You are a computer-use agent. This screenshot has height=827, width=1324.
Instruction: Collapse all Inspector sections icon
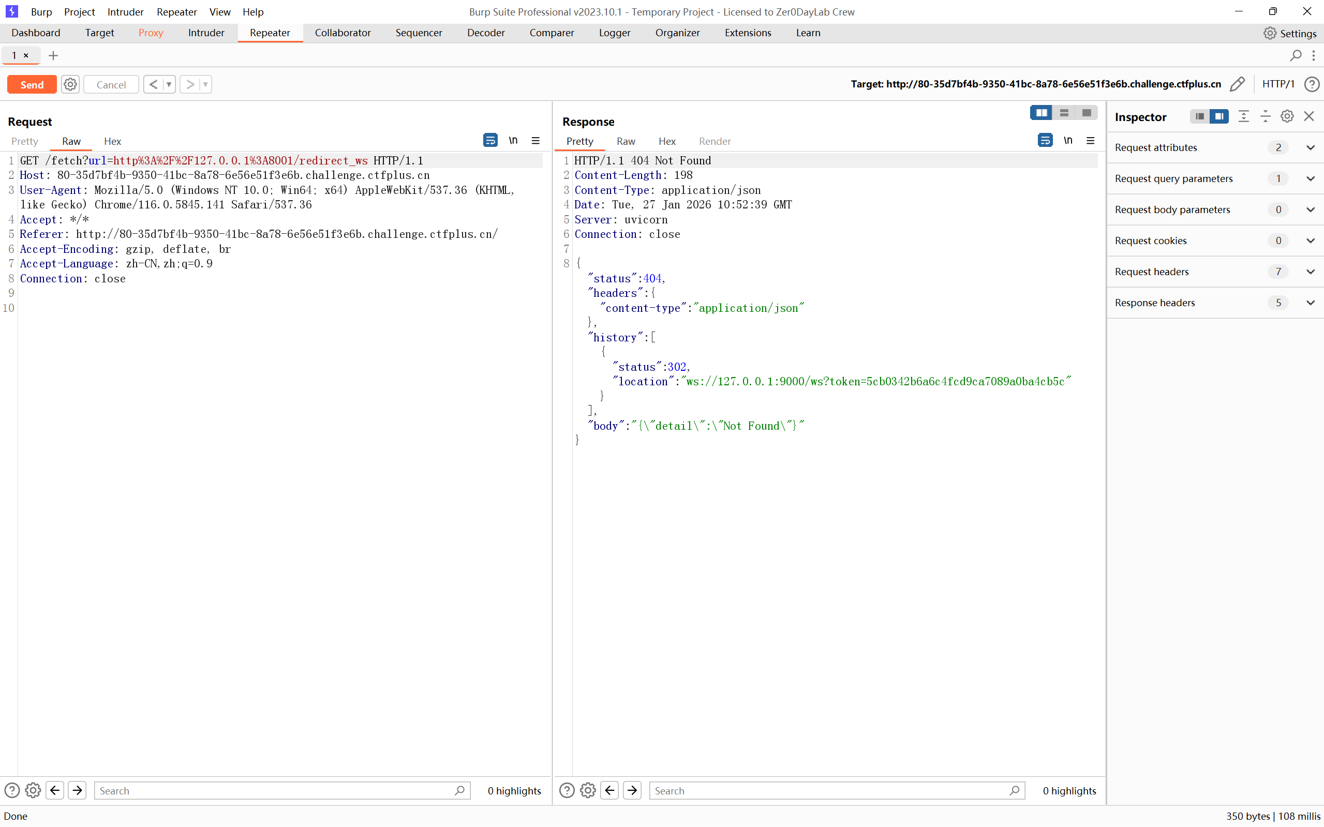1266,116
